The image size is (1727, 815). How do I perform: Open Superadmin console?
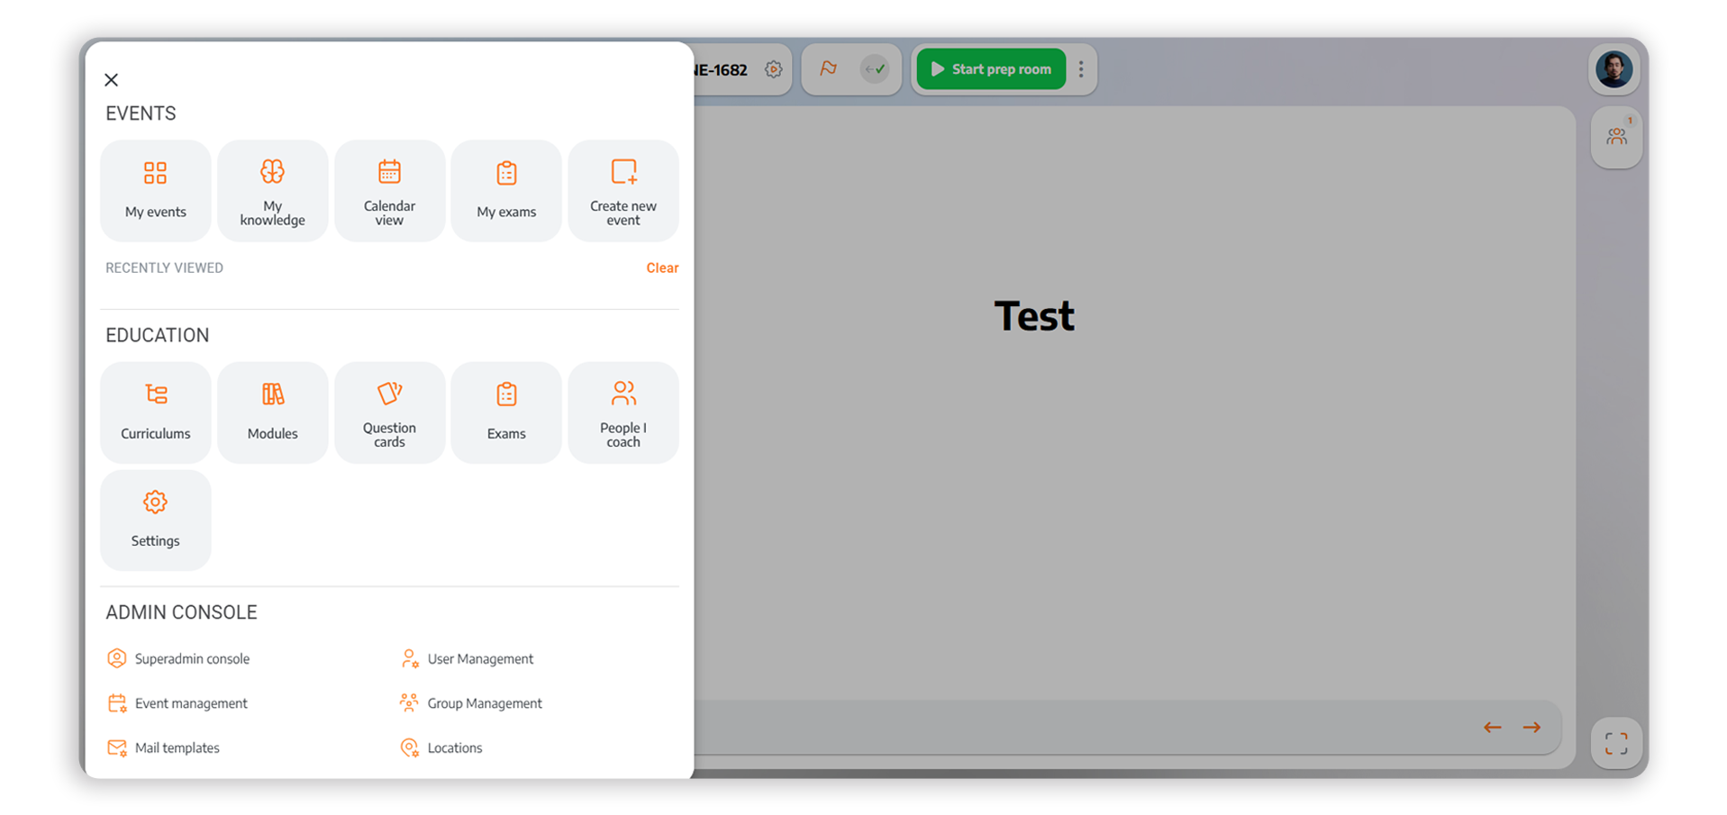click(191, 659)
